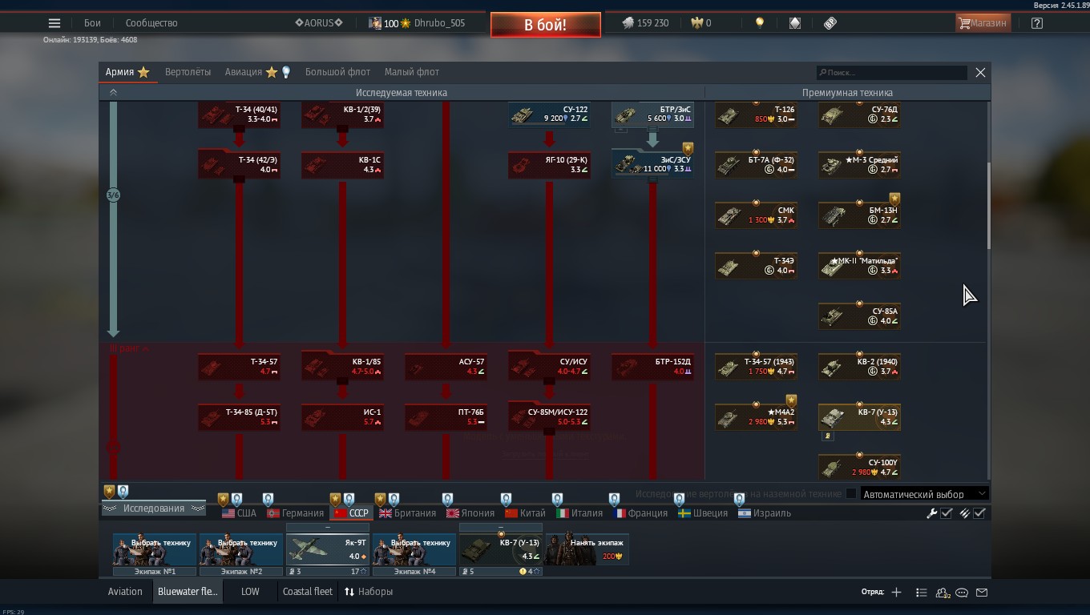Expand the Т-34 (40/41) vehicle group
Screen dimensions: 1090x615
tap(239, 114)
